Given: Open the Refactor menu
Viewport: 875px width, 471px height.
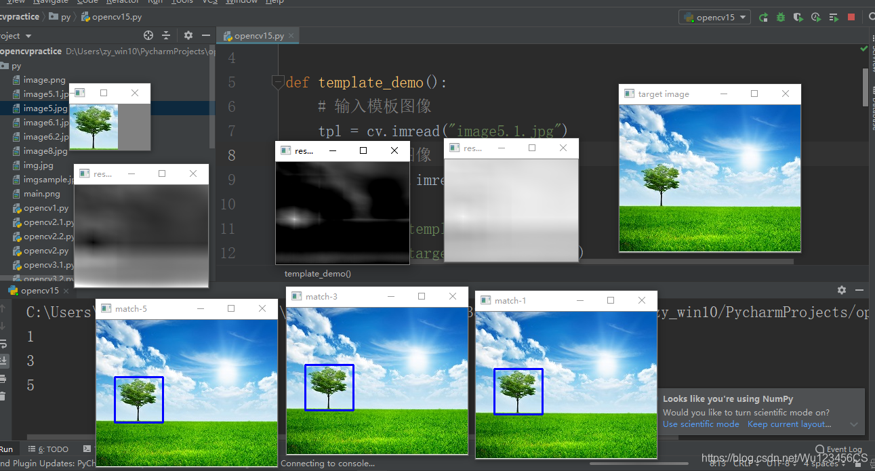Looking at the screenshot, I should (123, 2).
